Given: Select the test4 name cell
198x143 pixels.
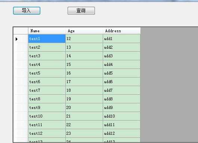Looking at the screenshot, I should tap(47, 64).
